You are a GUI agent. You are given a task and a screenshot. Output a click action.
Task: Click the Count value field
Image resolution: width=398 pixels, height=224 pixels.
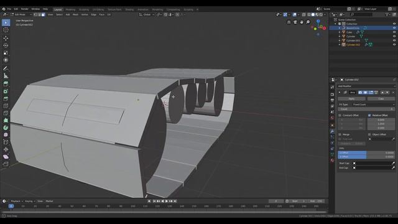tap(366, 109)
